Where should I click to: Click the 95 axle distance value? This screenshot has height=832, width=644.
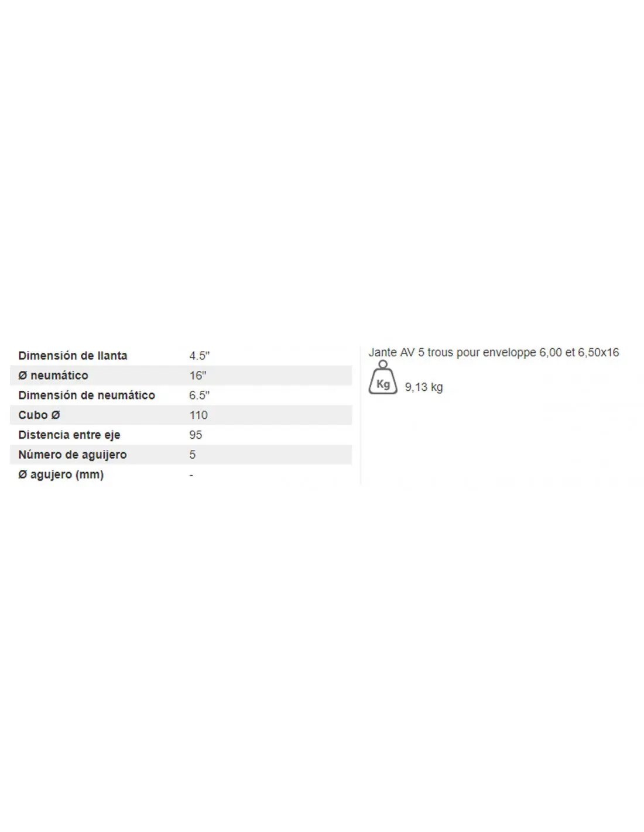pyautogui.click(x=196, y=435)
